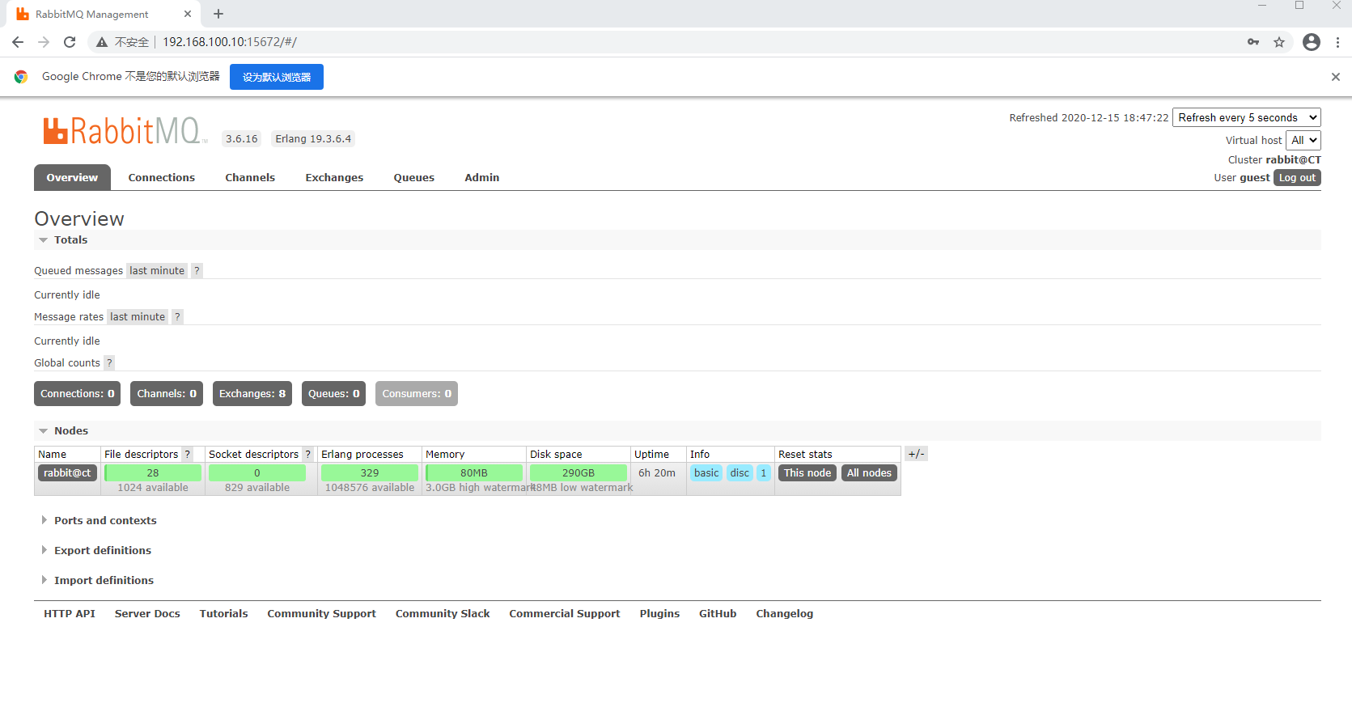The image size is (1352, 703).
Task: Reset stats for This node
Action: (x=807, y=473)
